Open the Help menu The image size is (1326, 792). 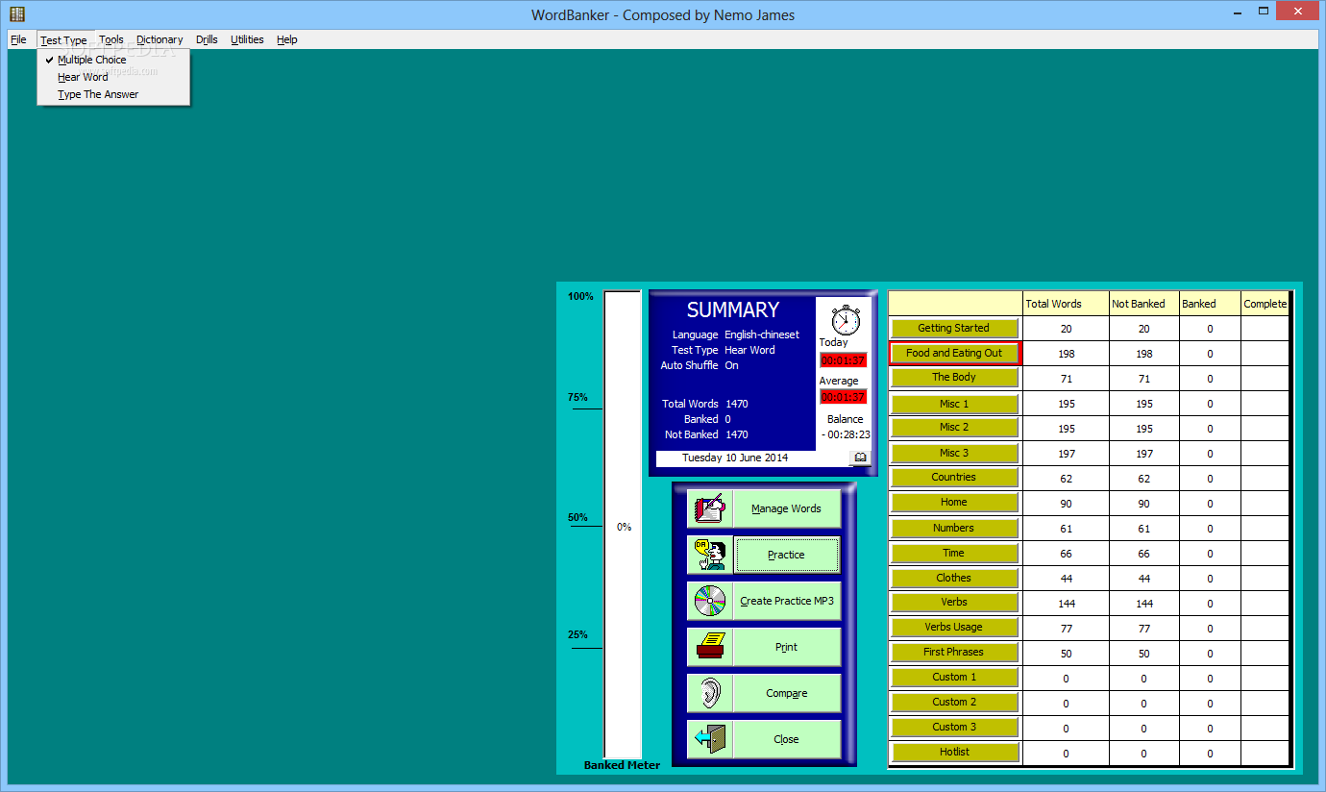(x=286, y=39)
